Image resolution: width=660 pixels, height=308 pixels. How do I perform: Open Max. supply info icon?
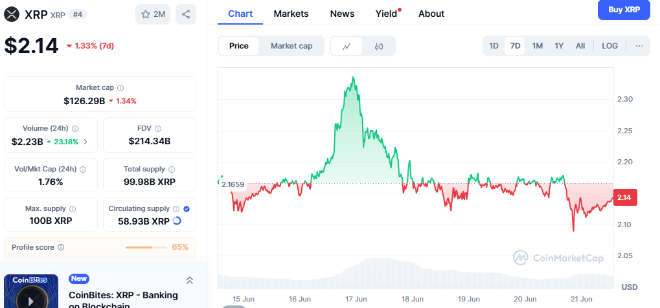click(73, 209)
